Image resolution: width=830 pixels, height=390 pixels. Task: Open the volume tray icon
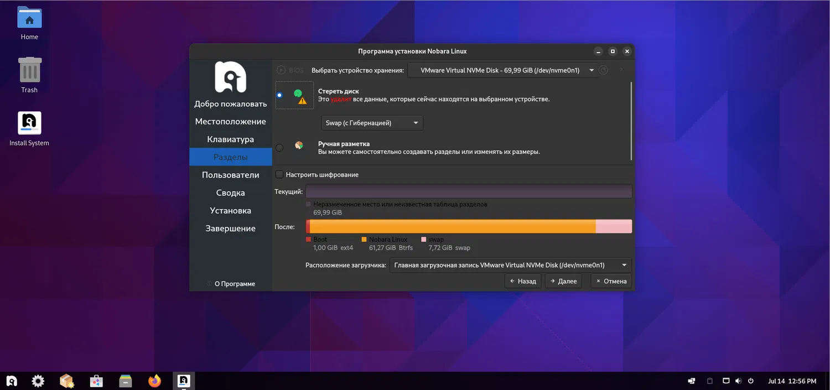[x=738, y=381]
